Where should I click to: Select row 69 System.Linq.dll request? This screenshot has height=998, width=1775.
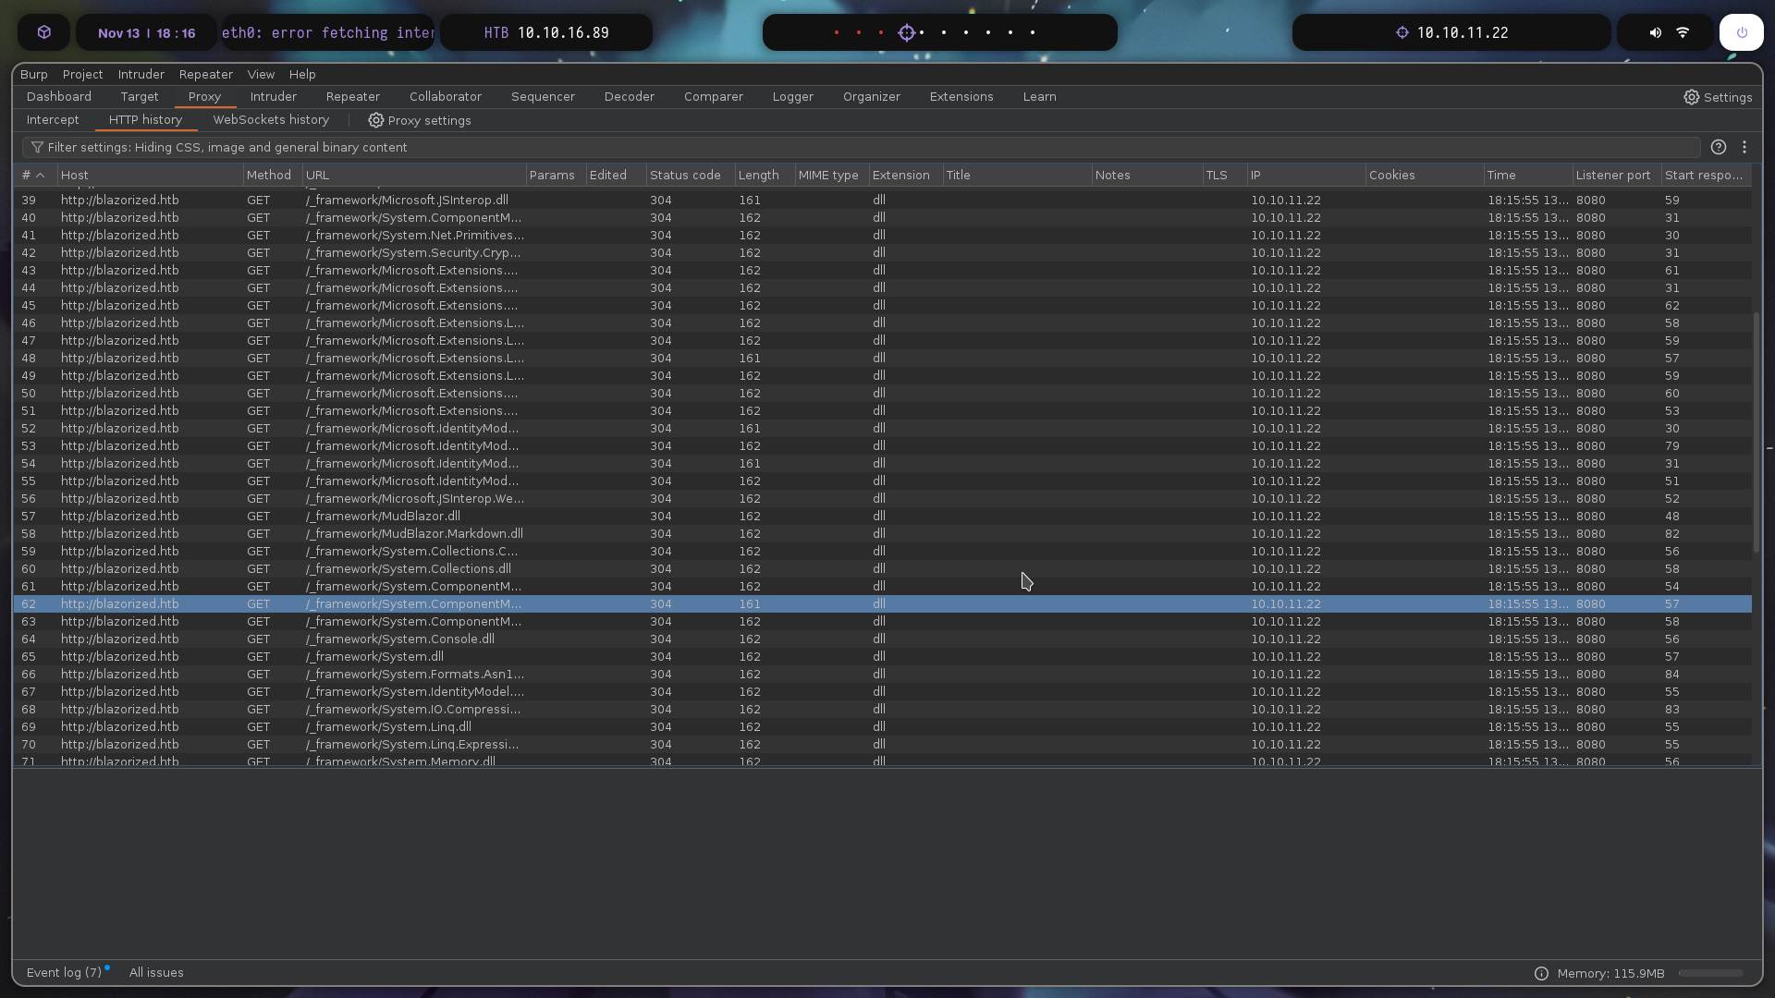coord(882,726)
